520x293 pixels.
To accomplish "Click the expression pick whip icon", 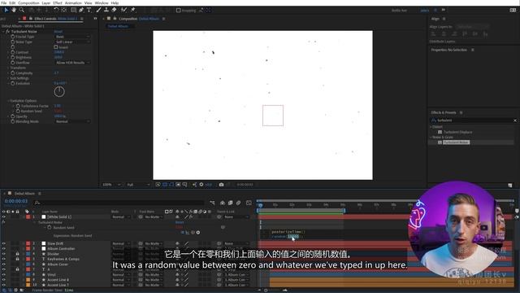I will [193, 233].
